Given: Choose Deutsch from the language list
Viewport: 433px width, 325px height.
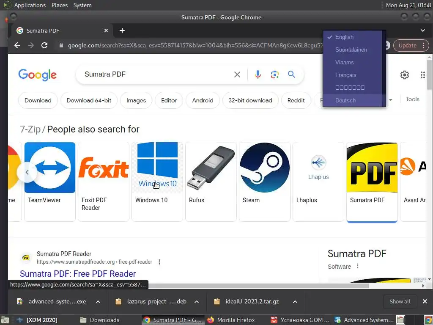Looking at the screenshot, I should point(352,100).
